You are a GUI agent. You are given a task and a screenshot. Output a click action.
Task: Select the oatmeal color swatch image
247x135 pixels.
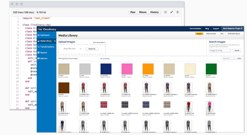[169, 69]
